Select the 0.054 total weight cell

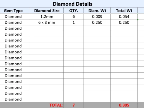124,16
